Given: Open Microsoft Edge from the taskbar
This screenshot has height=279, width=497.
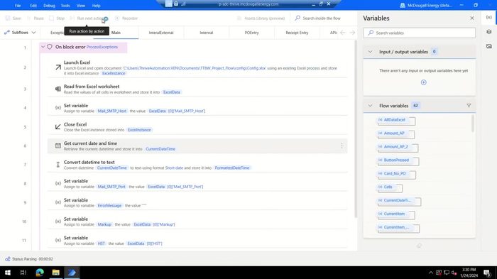Looking at the screenshot, I should pos(40,273).
